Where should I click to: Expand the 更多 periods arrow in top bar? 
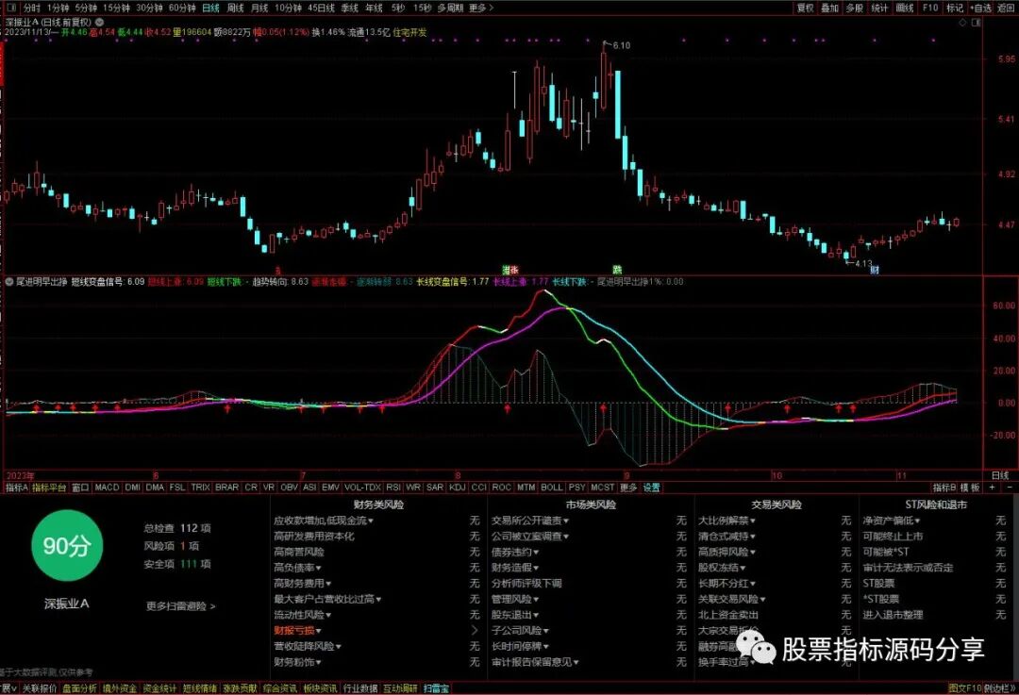point(481,8)
